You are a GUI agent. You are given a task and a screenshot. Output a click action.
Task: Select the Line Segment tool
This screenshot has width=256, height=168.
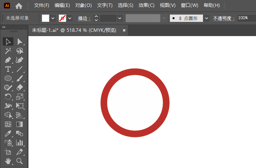click(20, 69)
